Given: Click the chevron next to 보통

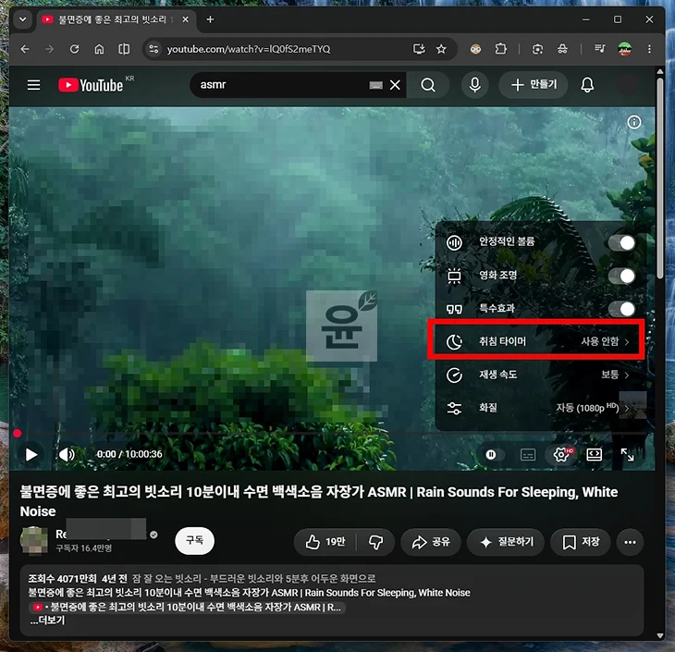Looking at the screenshot, I should [627, 375].
